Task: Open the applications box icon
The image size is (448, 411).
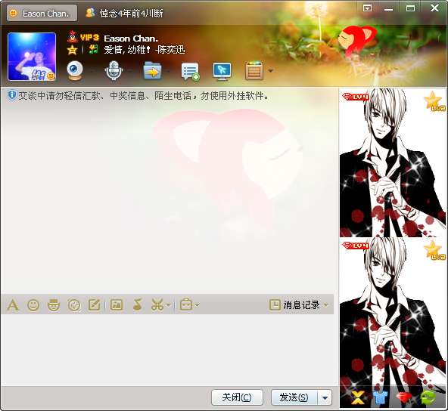Action: (x=254, y=70)
